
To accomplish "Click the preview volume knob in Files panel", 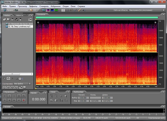I will pos(20,79).
